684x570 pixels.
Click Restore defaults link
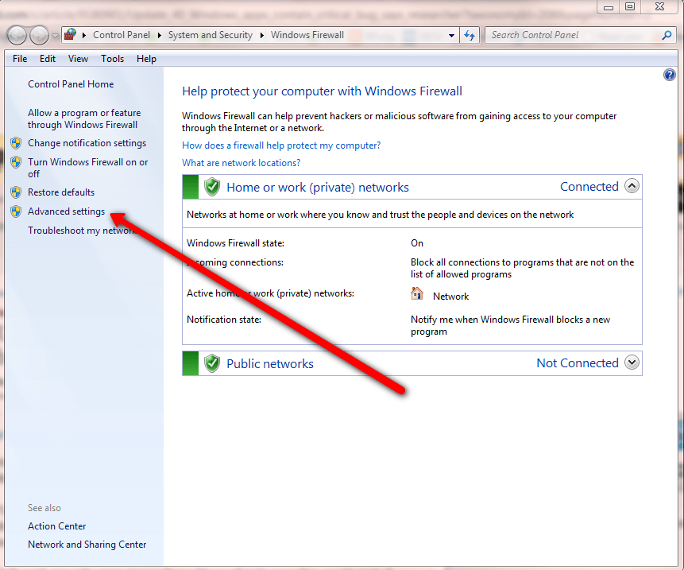pos(61,192)
